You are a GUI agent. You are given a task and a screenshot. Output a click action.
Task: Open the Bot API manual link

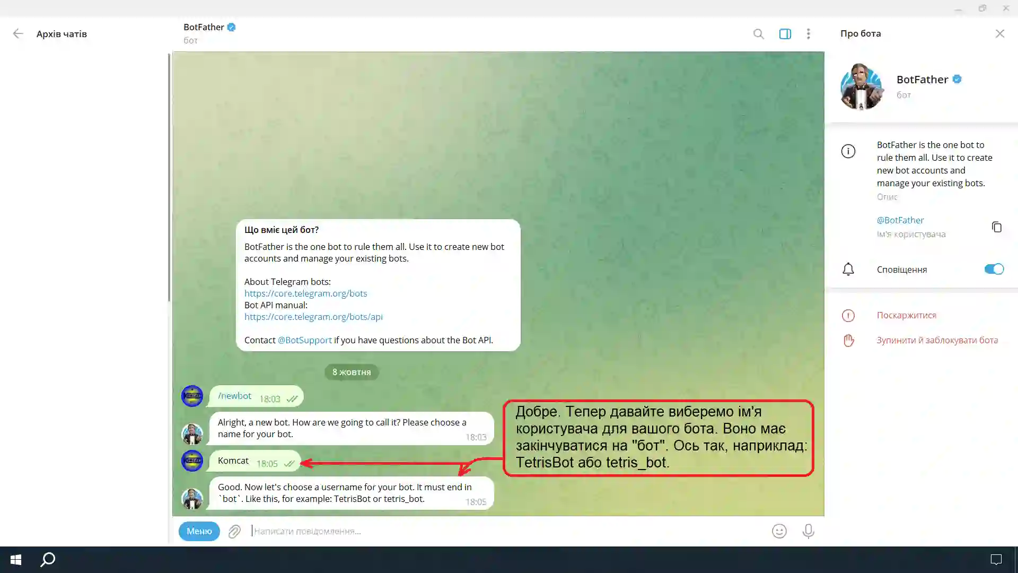[x=313, y=317]
